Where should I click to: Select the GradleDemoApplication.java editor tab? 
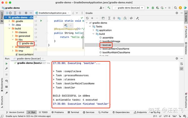[x=52, y=13]
